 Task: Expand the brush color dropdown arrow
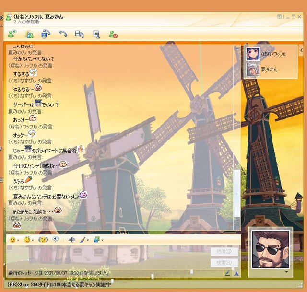pos(88,240)
